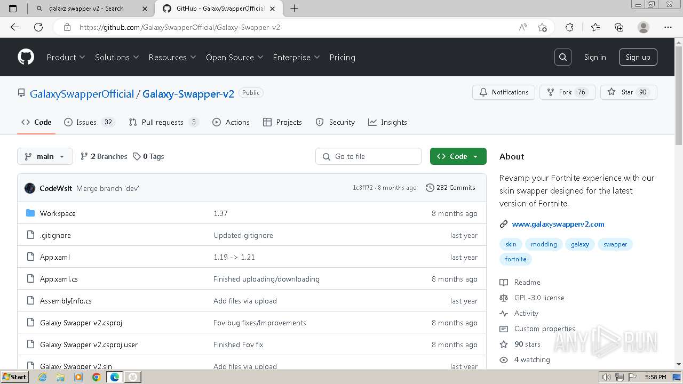Star the repository button
Viewport: 683px width, 384px height.
pyautogui.click(x=629, y=92)
